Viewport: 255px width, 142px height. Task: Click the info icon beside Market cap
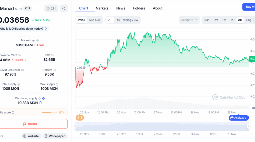38,41
